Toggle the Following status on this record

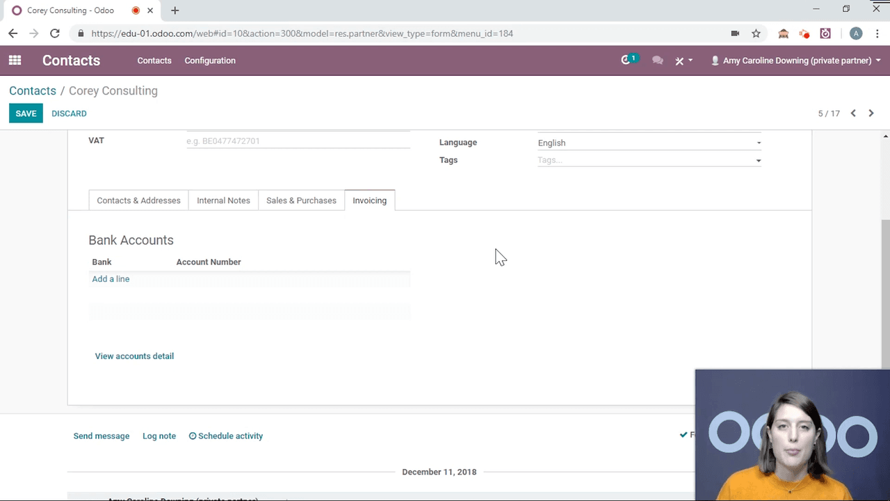(x=683, y=435)
